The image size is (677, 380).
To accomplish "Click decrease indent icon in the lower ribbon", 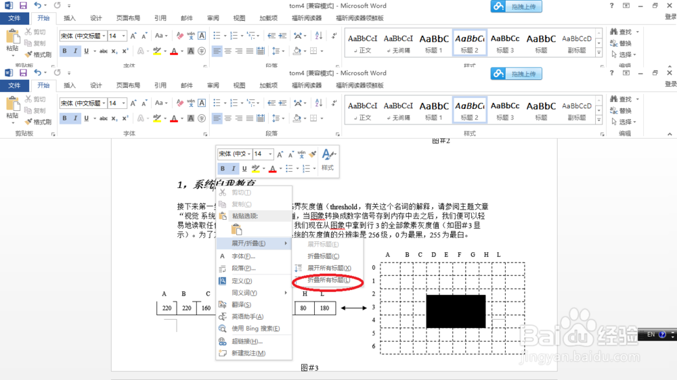I will click(x=271, y=103).
